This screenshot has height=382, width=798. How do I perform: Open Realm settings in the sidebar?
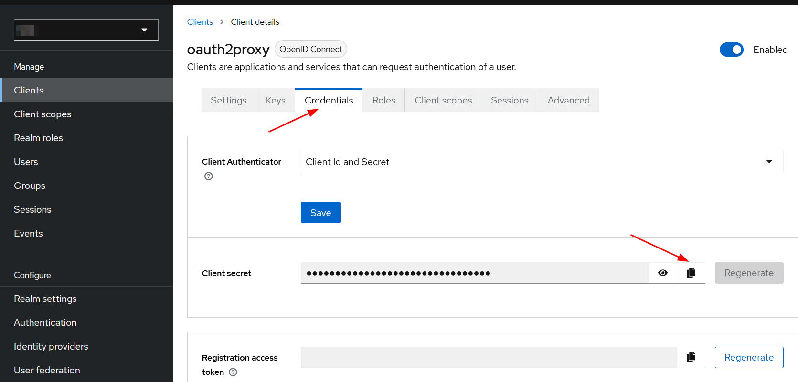coord(86,299)
